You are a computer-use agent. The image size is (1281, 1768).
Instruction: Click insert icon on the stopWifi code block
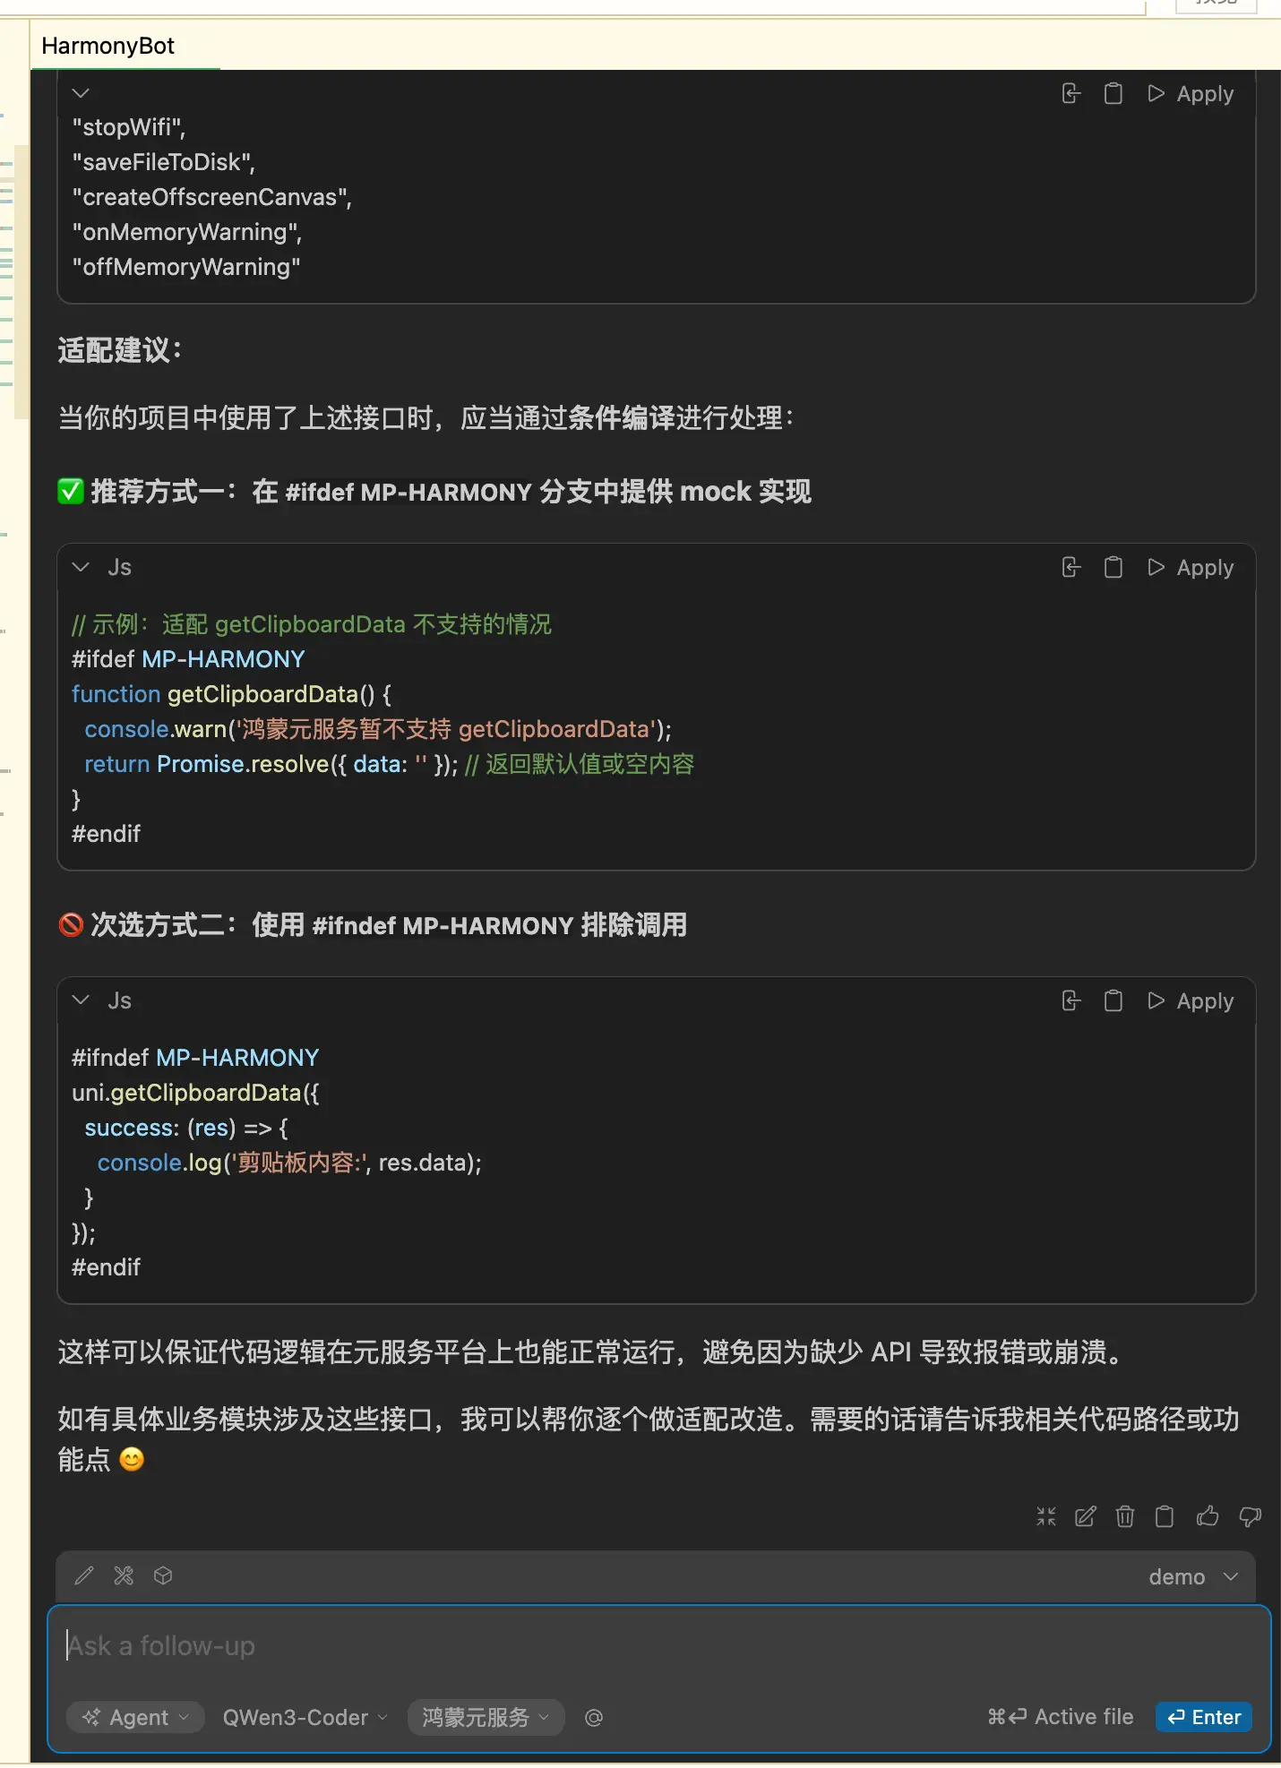pyautogui.click(x=1071, y=94)
